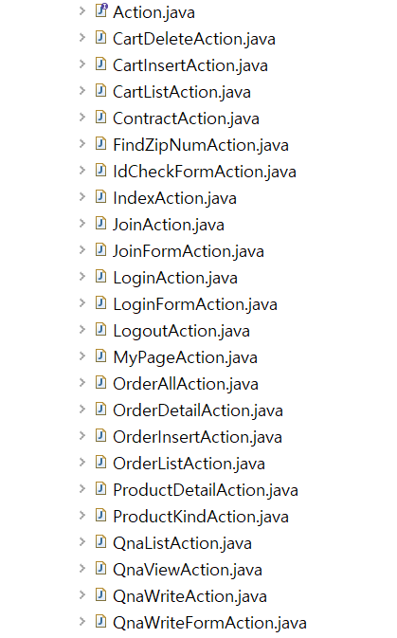
Task: Select the CartInsertAction.java file name
Action: [x=190, y=65]
